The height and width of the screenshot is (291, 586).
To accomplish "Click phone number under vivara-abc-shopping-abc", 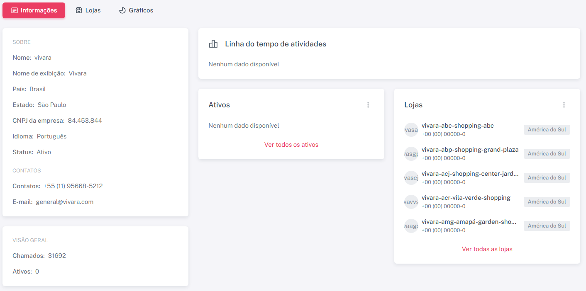I will click(444, 134).
